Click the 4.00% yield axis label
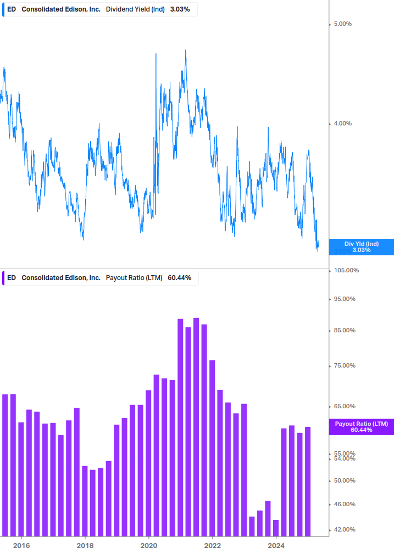Viewport: 394px width, 553px height. pyautogui.click(x=342, y=123)
